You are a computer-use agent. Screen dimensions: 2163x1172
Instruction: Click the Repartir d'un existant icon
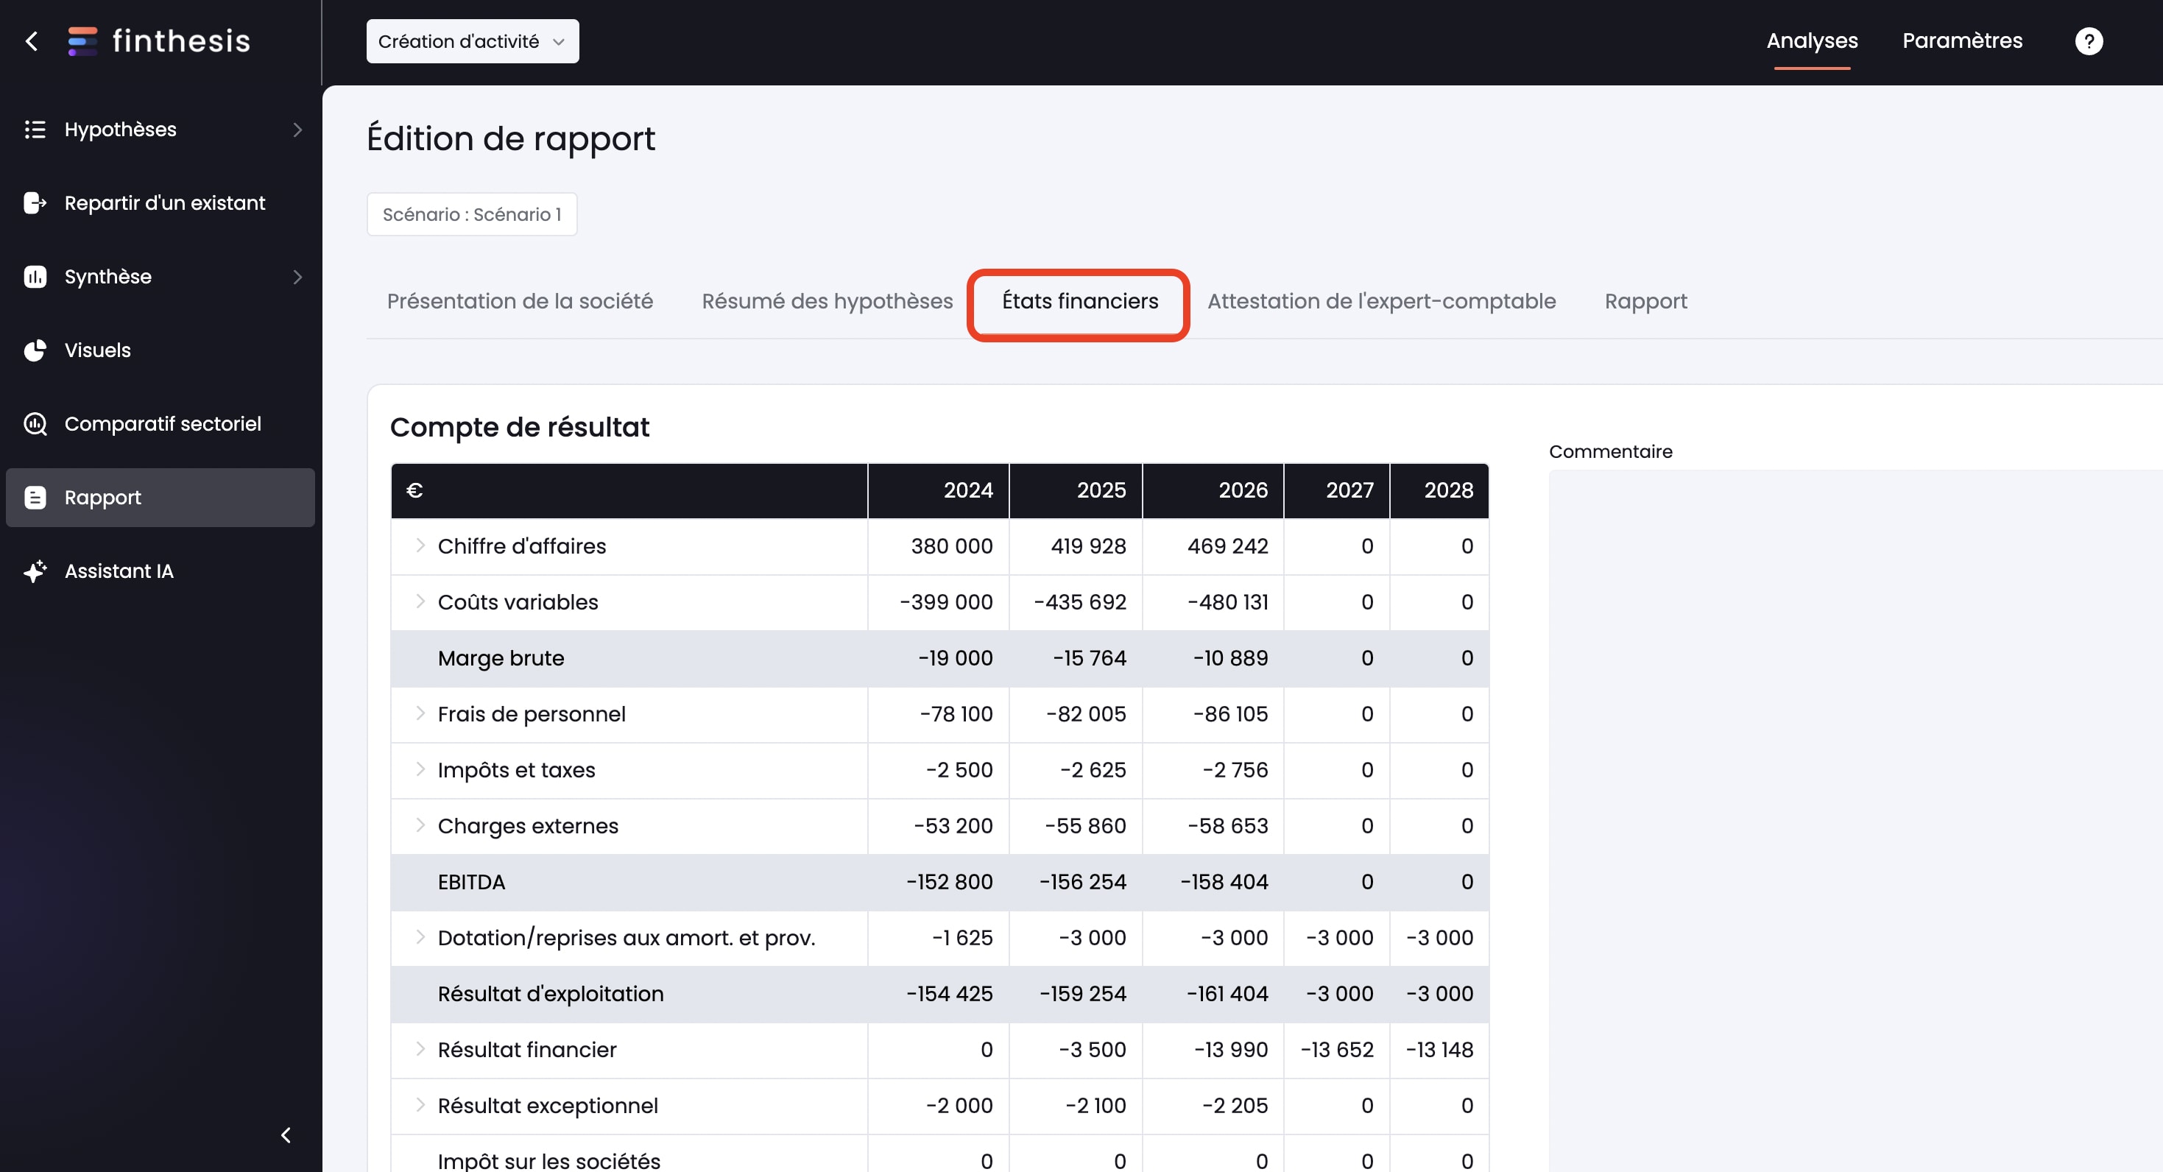pyautogui.click(x=35, y=203)
